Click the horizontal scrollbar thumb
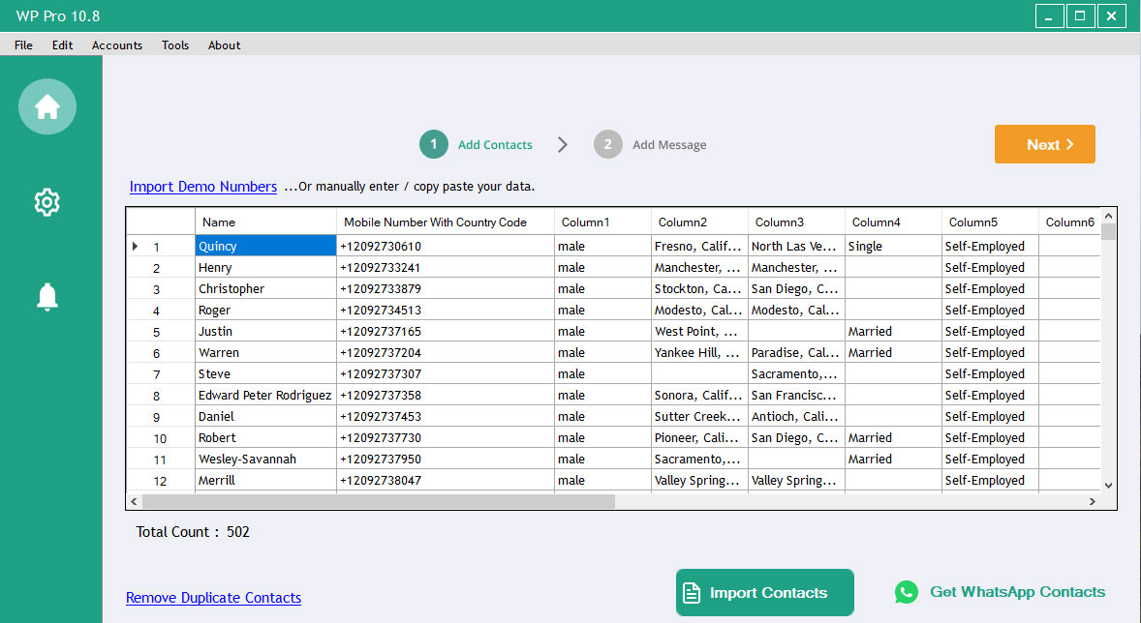This screenshot has width=1141, height=623. coord(379,502)
